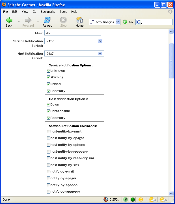Uncheck the Unreachable host notification option
The image size is (175, 204).
pyautogui.click(x=48, y=111)
